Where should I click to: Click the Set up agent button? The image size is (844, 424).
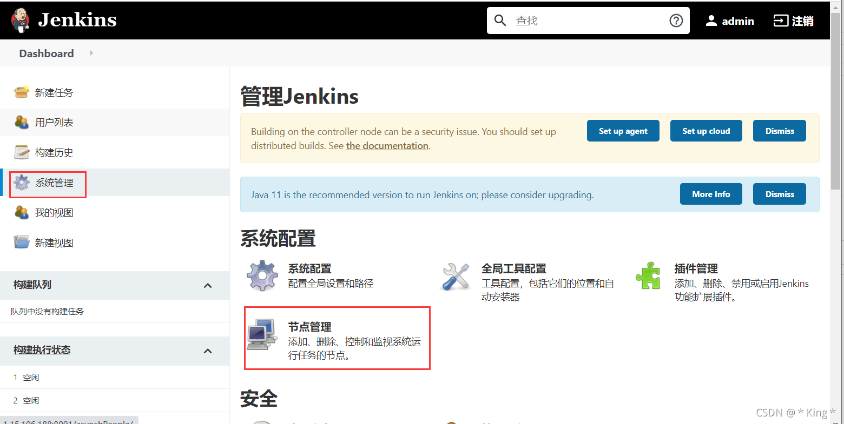[x=623, y=131]
